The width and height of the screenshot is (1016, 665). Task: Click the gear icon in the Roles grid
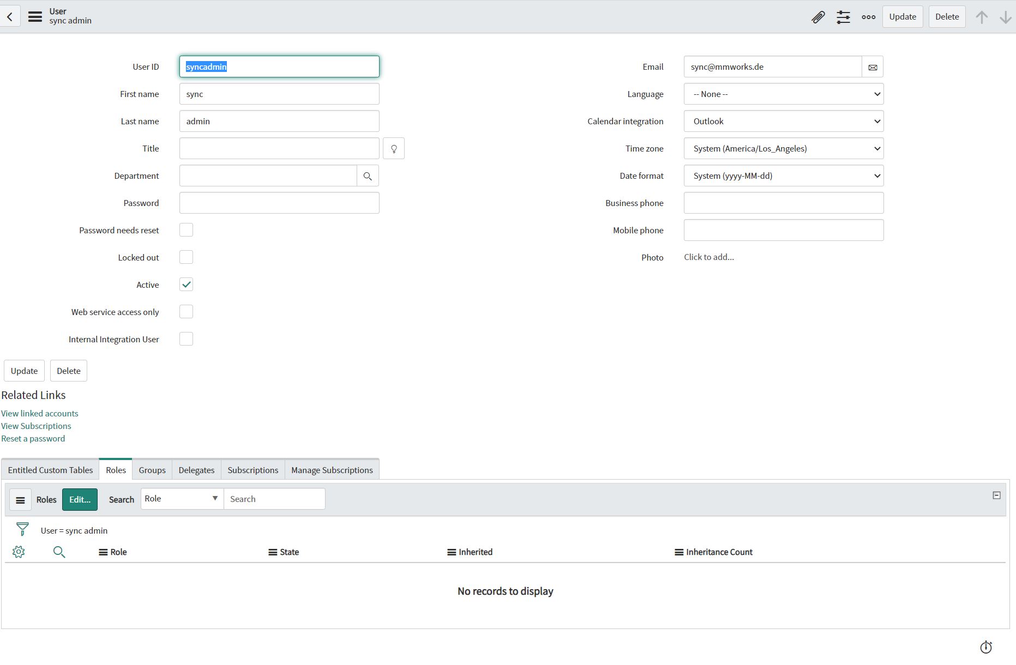[19, 552]
